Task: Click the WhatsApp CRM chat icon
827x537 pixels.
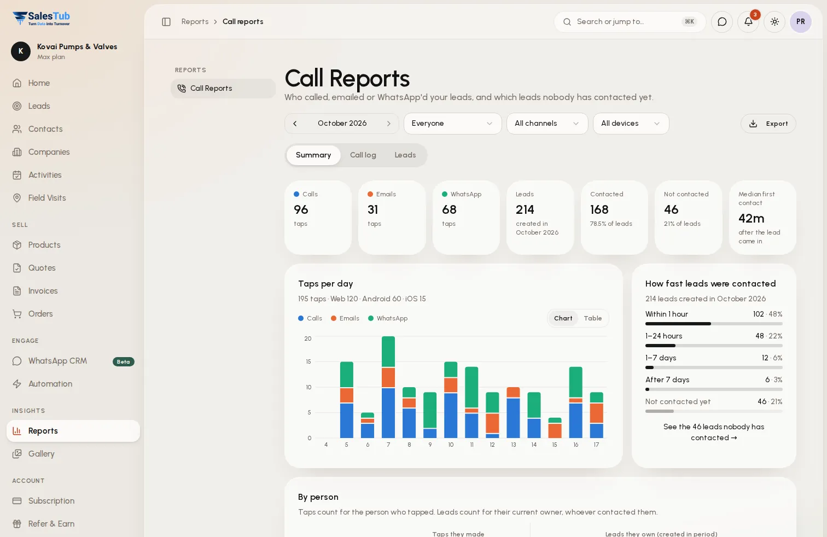Action: pos(17,361)
